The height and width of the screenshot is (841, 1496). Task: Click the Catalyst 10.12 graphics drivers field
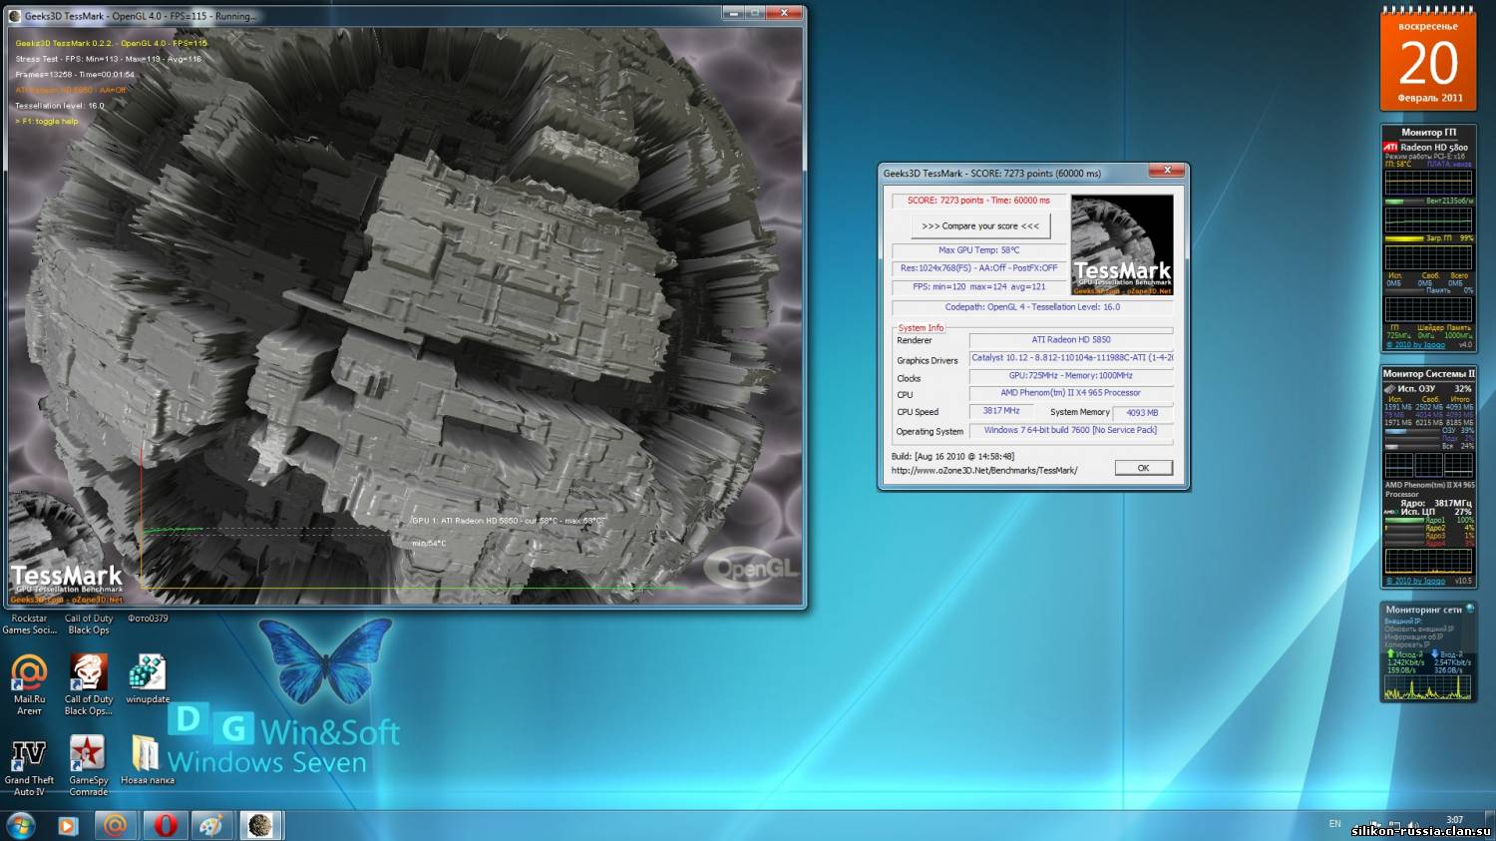(x=1071, y=358)
